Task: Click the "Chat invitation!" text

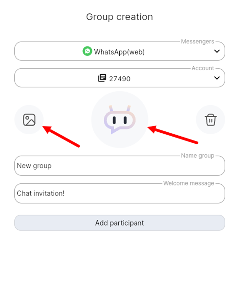Action: [x=41, y=193]
